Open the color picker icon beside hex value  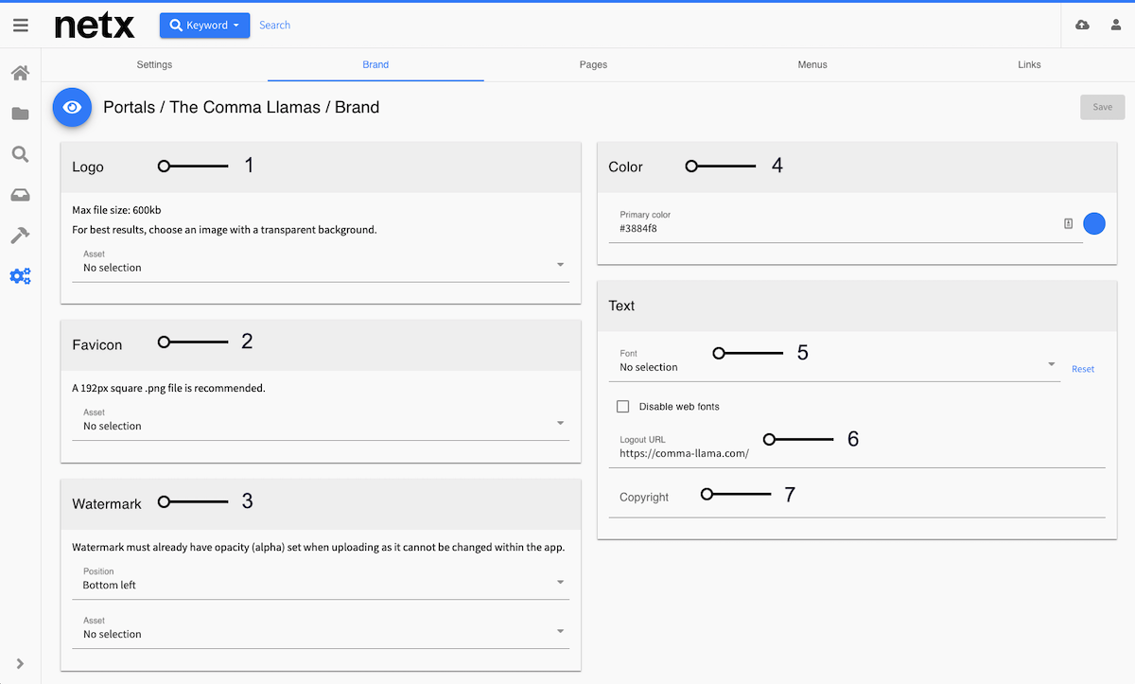coord(1068,223)
